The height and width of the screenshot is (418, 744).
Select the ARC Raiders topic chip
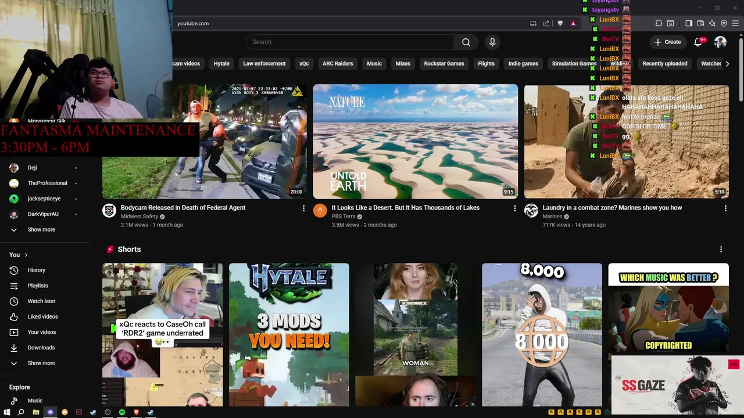click(338, 64)
